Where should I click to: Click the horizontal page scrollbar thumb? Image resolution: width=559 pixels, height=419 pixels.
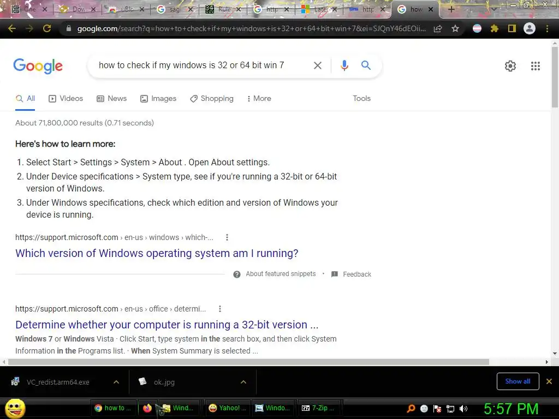coord(248,362)
